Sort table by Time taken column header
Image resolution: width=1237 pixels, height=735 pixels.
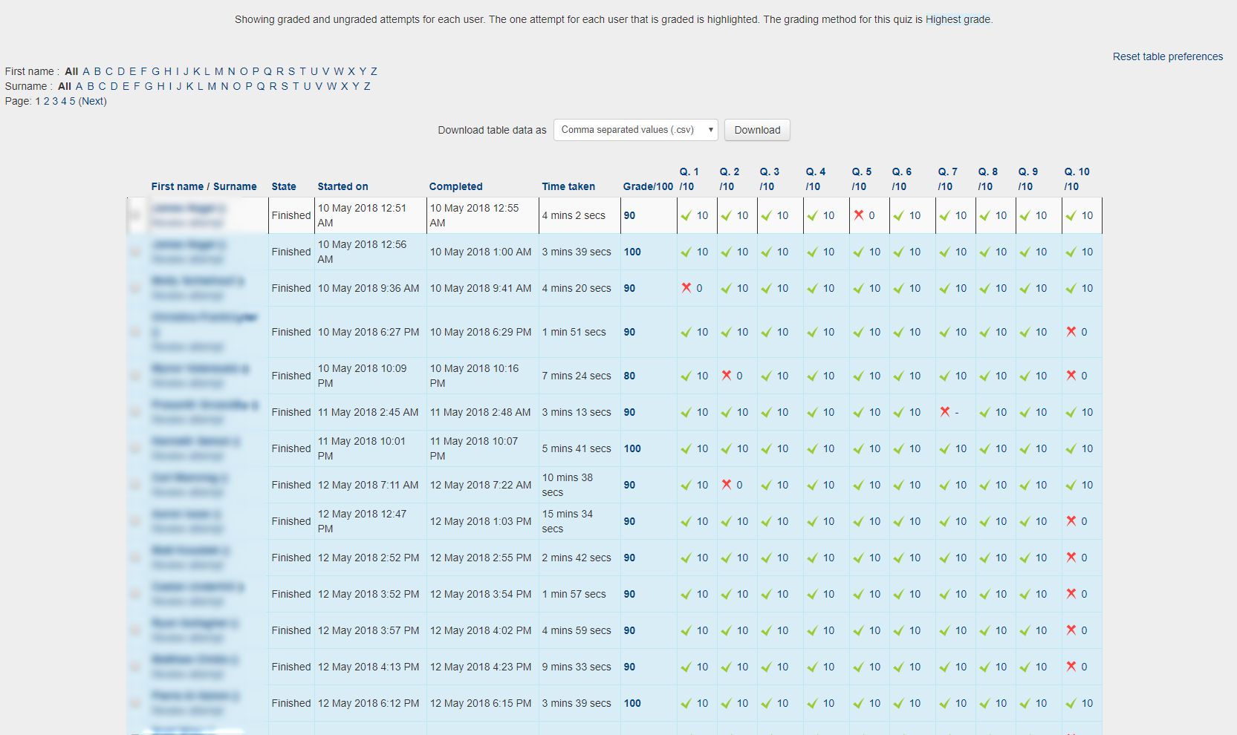(x=568, y=186)
